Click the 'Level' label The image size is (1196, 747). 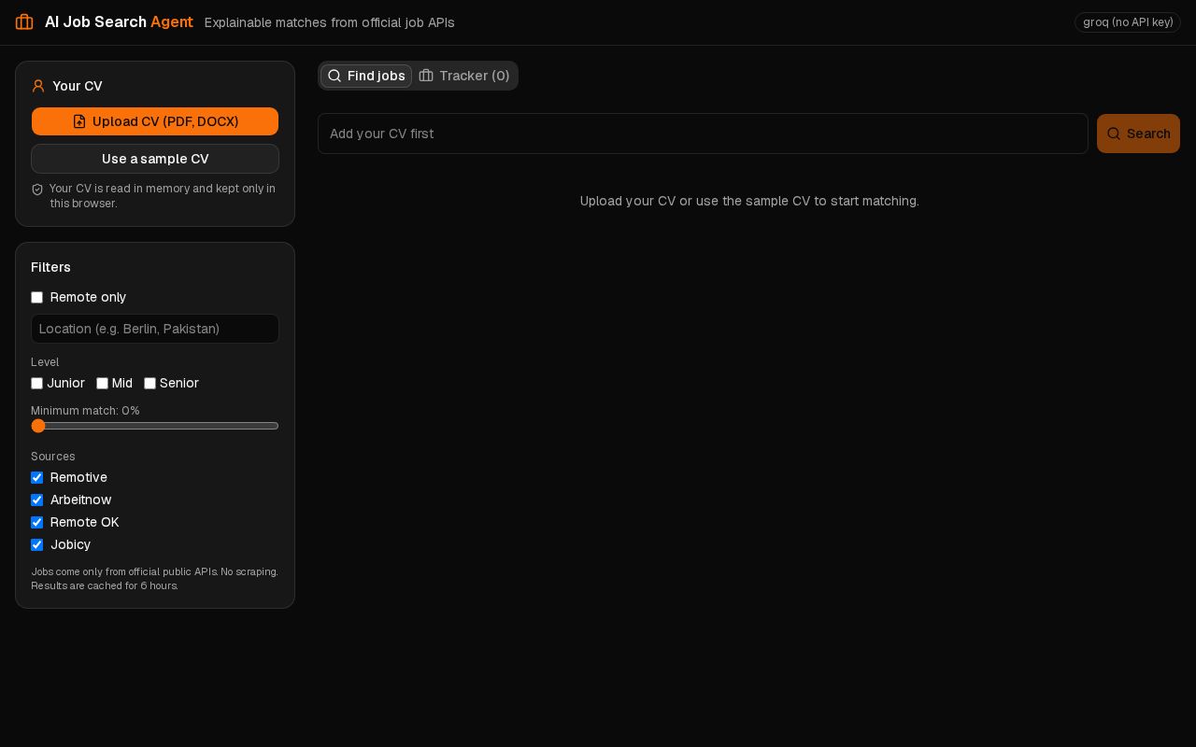(45, 362)
